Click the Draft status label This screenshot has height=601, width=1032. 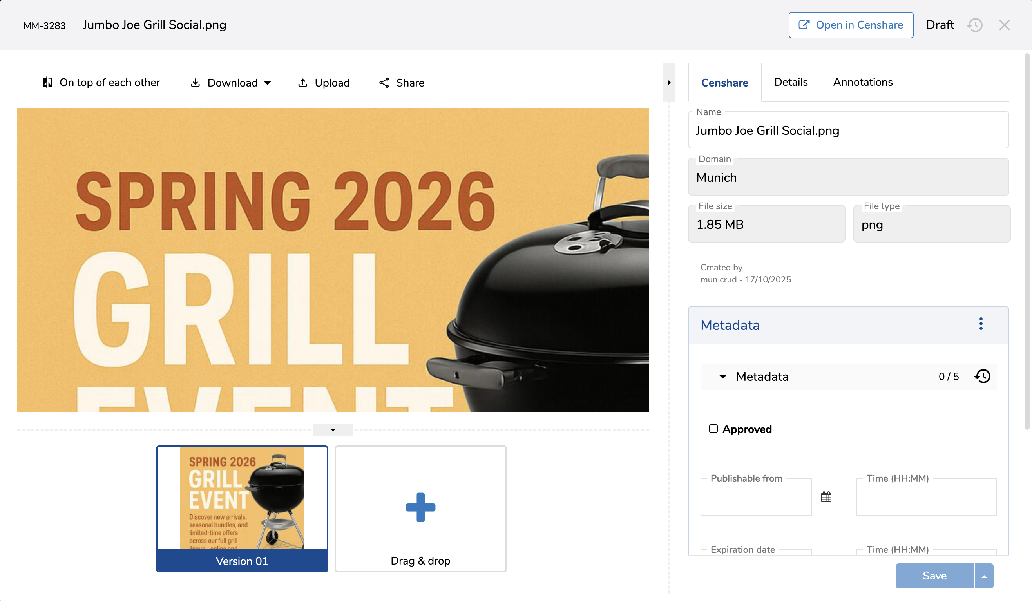[x=940, y=25]
